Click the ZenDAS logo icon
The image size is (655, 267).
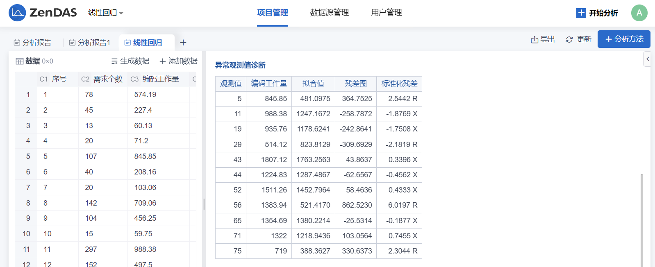17,13
